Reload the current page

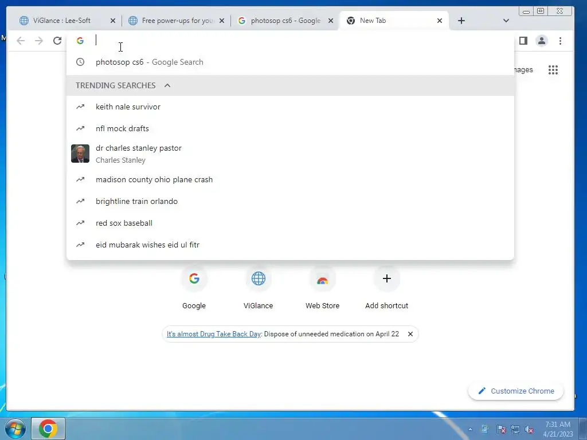(57, 41)
